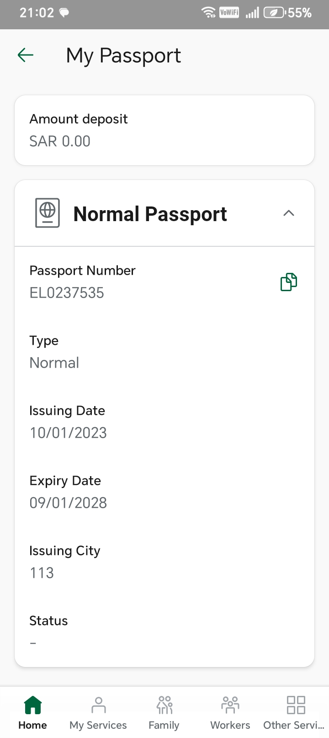This screenshot has height=738, width=329.
Task: Copy the passport number
Action: tap(288, 282)
